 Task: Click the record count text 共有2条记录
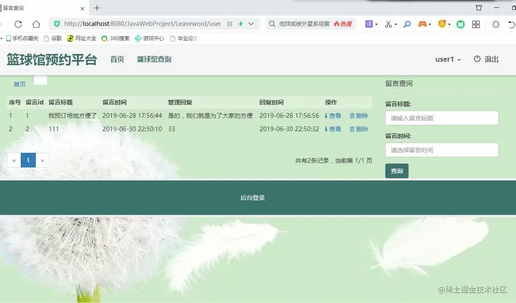click(312, 161)
